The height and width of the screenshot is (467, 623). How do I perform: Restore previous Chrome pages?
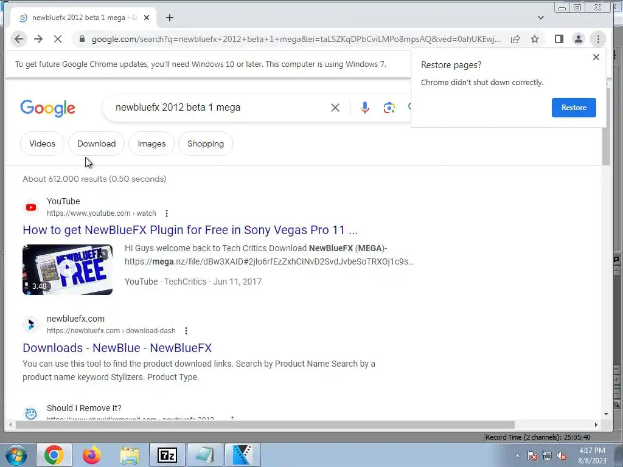click(x=574, y=108)
